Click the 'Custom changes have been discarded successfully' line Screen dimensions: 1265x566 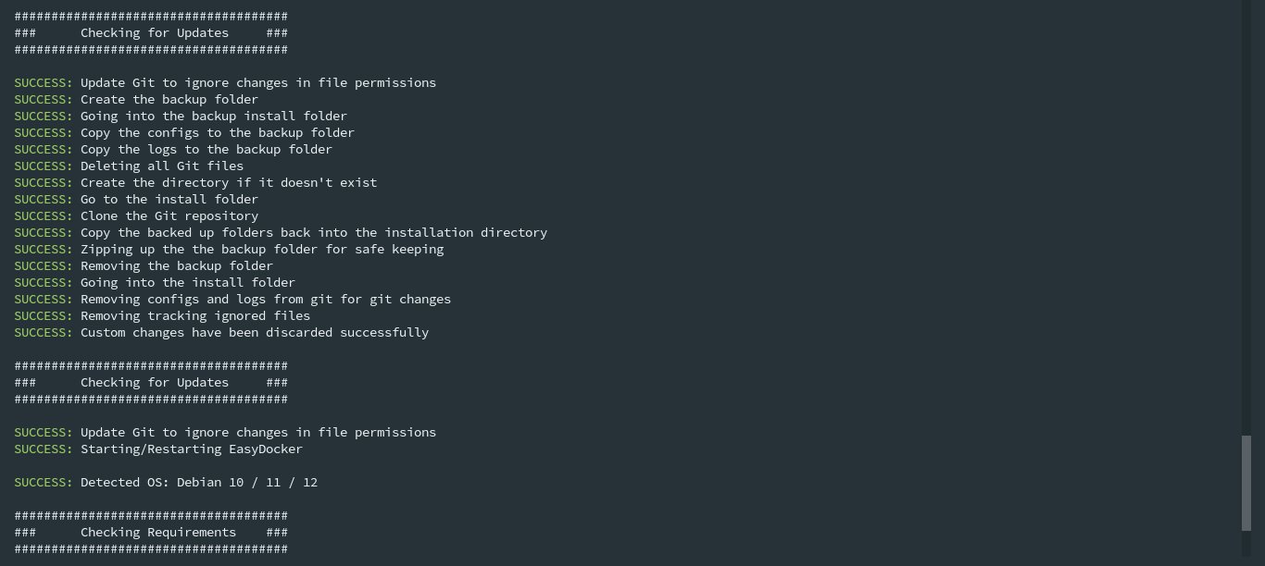(x=221, y=332)
